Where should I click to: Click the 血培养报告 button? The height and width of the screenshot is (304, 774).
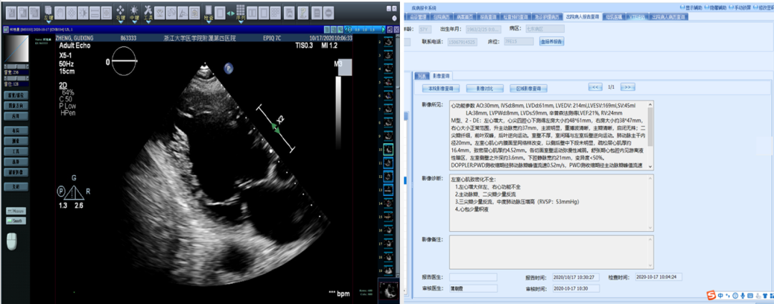point(550,41)
